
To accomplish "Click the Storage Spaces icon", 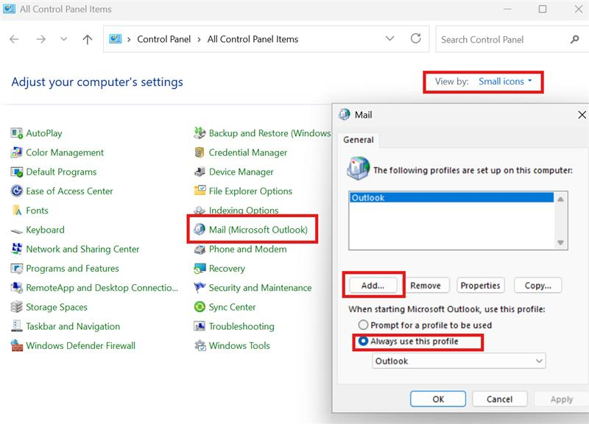I will (x=16, y=307).
